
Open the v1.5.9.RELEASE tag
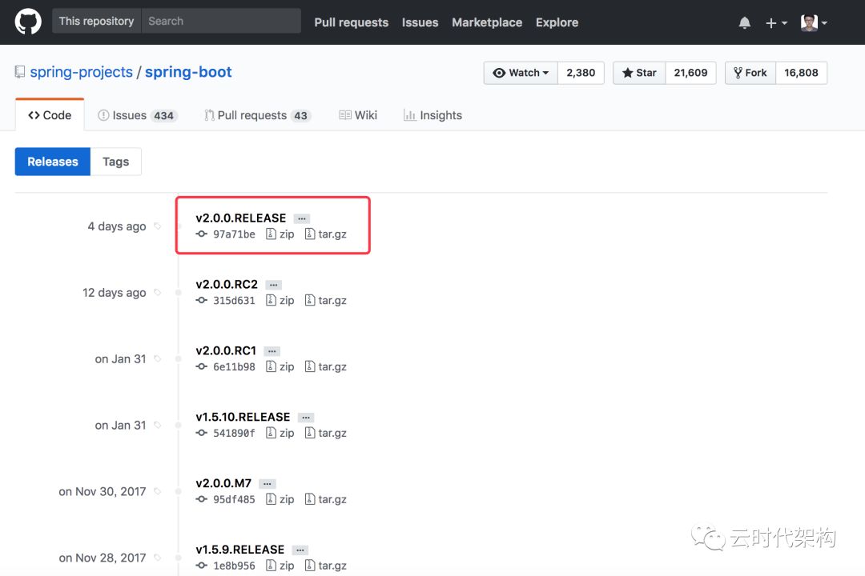(x=240, y=549)
